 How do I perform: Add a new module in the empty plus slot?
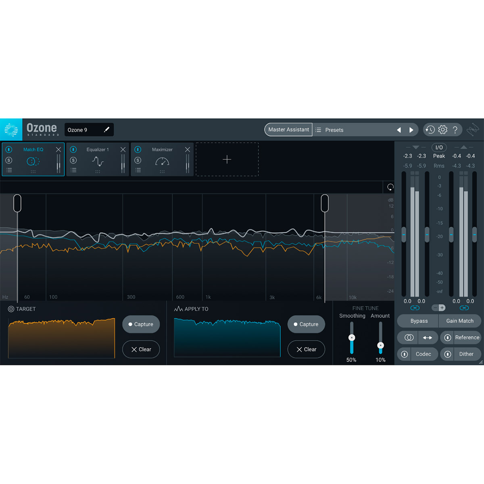tap(227, 160)
